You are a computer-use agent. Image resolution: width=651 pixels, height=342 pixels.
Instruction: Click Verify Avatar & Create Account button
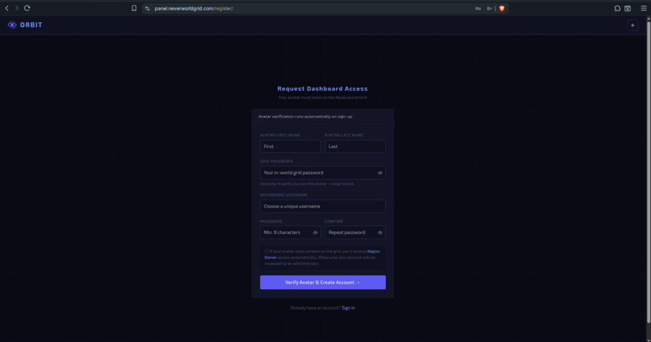pyautogui.click(x=322, y=282)
